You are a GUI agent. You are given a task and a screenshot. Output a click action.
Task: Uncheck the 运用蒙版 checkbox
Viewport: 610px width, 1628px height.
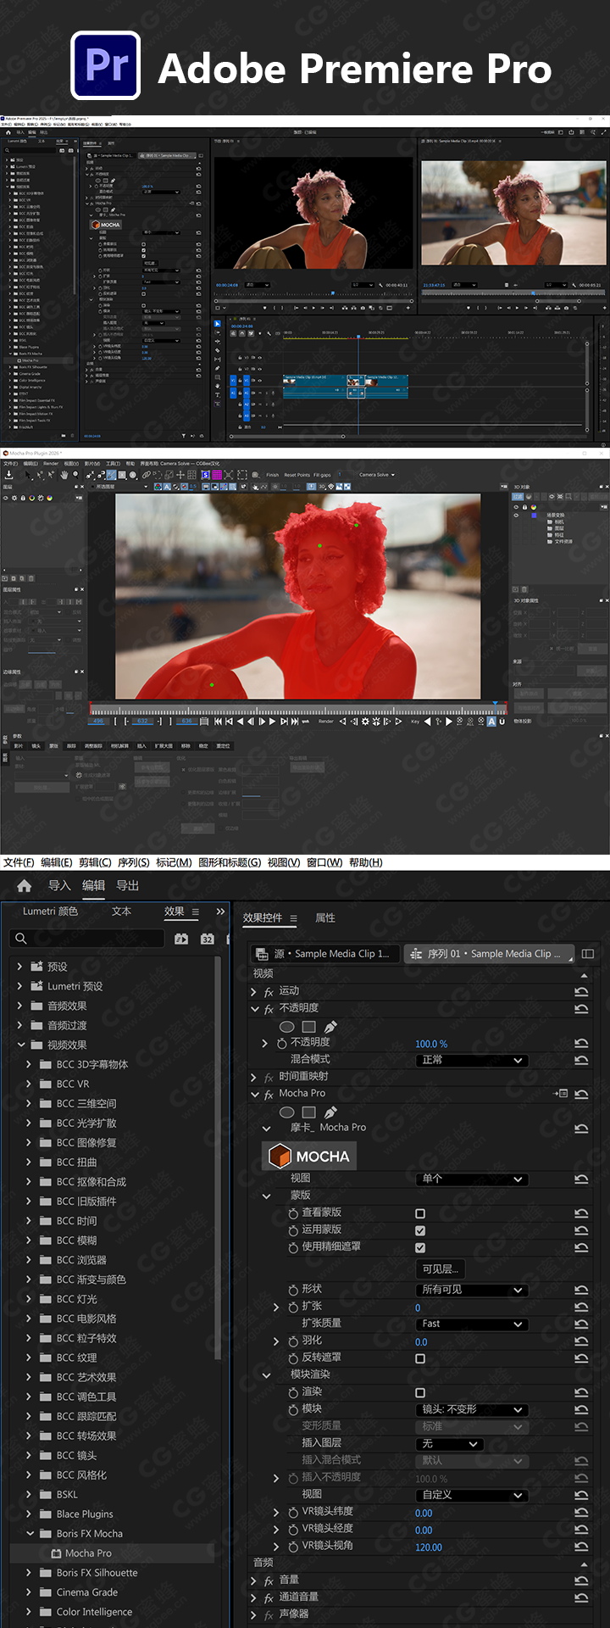pyautogui.click(x=420, y=1230)
